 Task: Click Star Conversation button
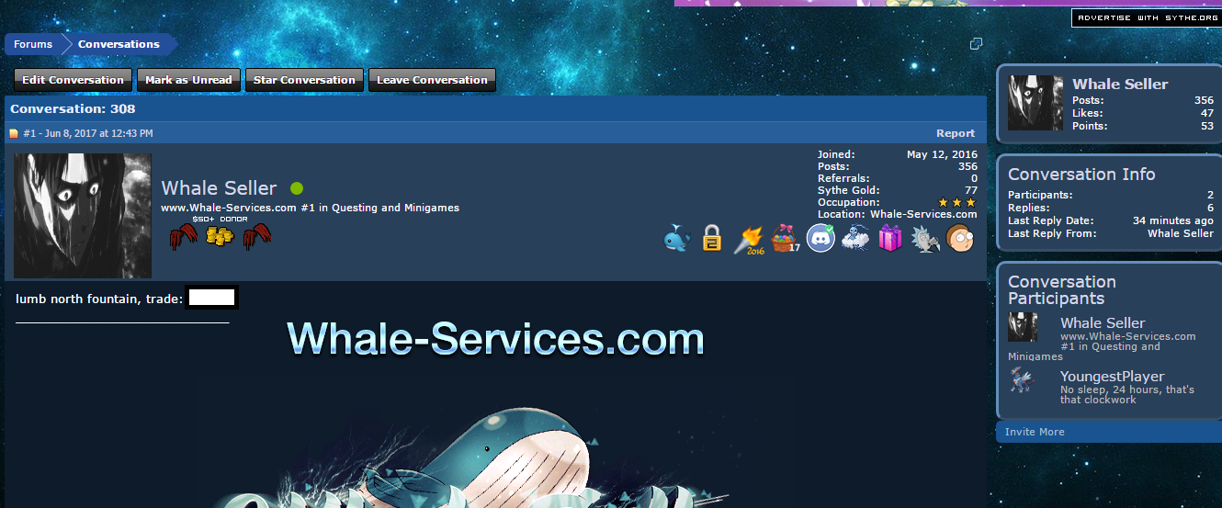point(304,80)
